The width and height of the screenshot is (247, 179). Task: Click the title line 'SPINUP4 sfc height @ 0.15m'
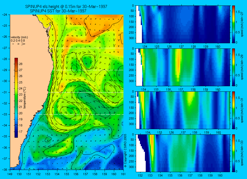[x=66, y=7]
